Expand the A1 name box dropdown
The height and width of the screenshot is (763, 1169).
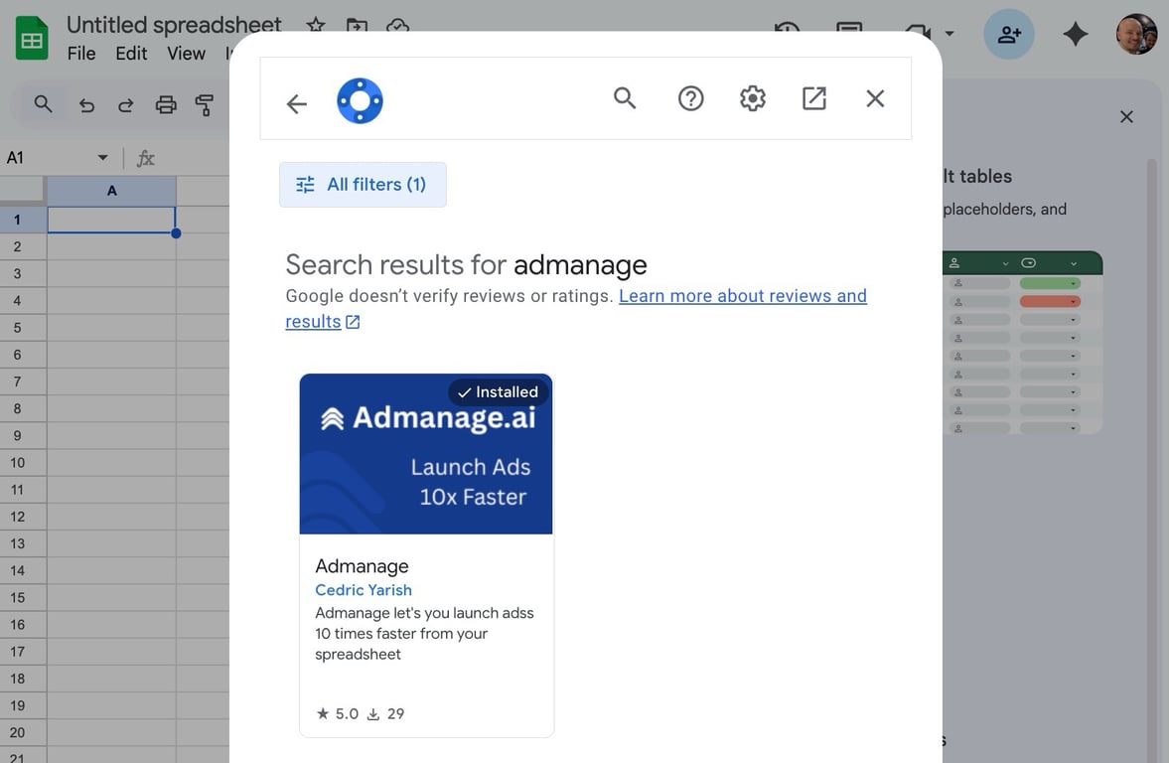click(103, 157)
